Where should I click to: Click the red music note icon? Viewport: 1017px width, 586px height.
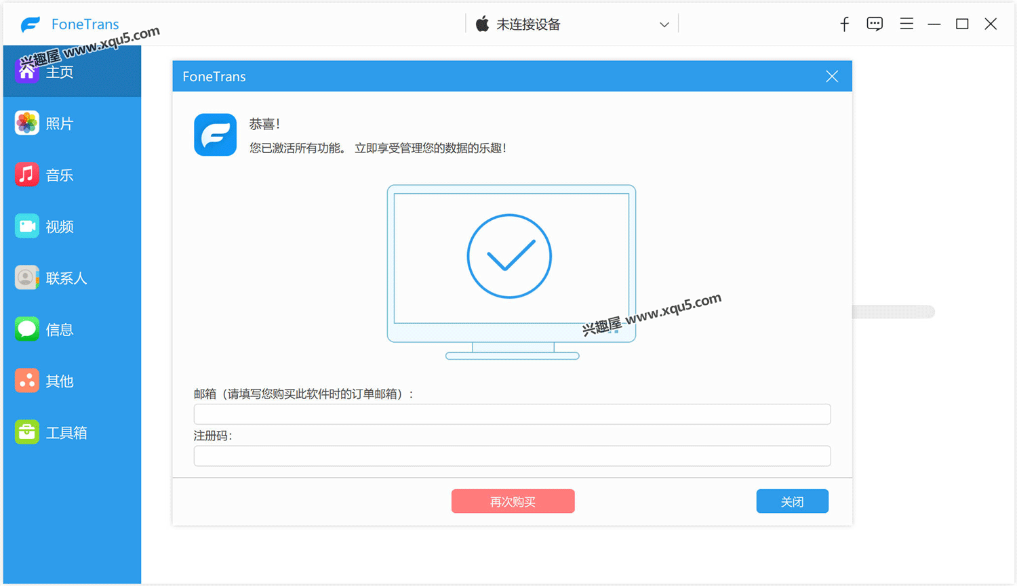point(27,174)
